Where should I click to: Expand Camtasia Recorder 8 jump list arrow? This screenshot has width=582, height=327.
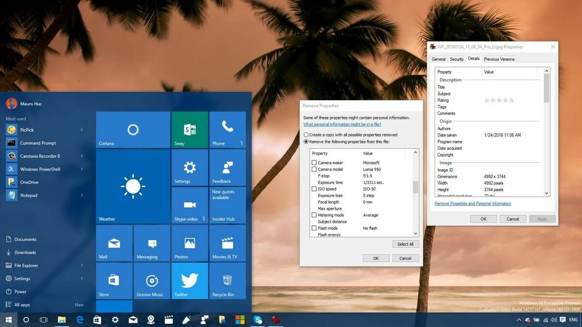click(x=81, y=156)
